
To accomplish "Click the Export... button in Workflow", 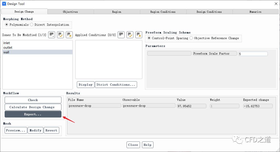I will coord(33,114).
